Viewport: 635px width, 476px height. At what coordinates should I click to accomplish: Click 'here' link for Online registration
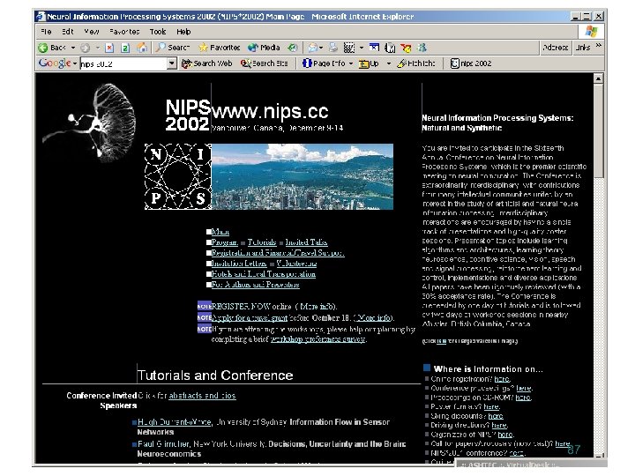tap(502, 379)
